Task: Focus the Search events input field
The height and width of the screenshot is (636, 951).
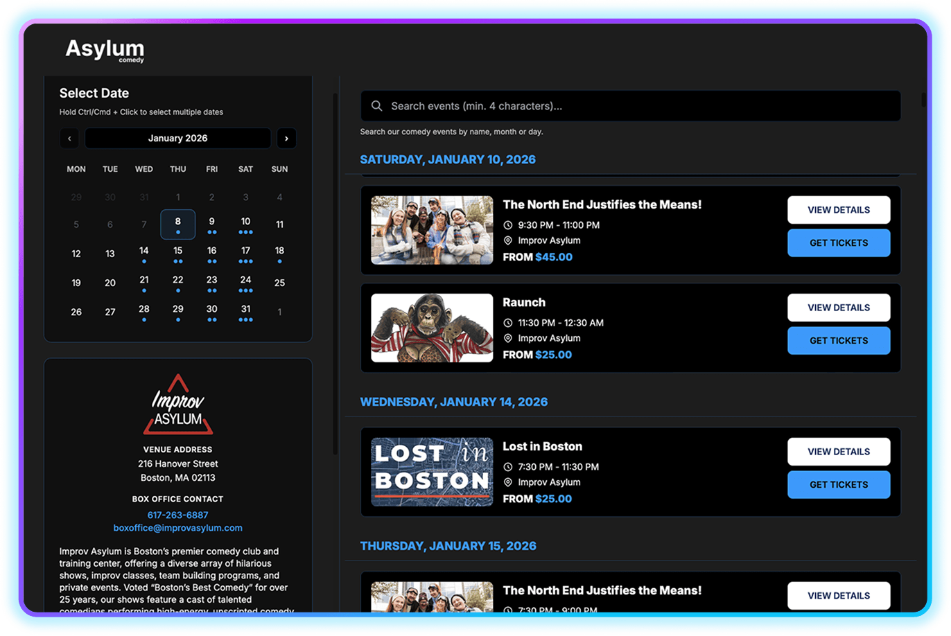Action: click(x=631, y=106)
